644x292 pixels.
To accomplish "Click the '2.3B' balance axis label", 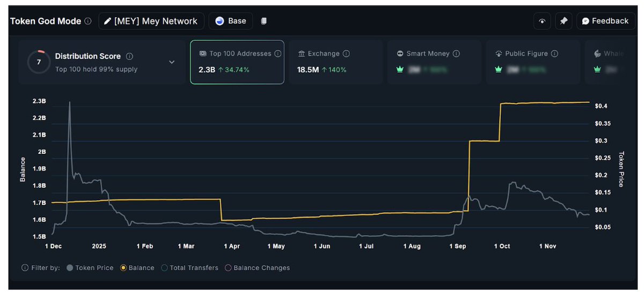I will [x=40, y=101].
